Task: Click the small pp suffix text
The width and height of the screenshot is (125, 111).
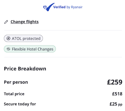Action: tap(120, 104)
